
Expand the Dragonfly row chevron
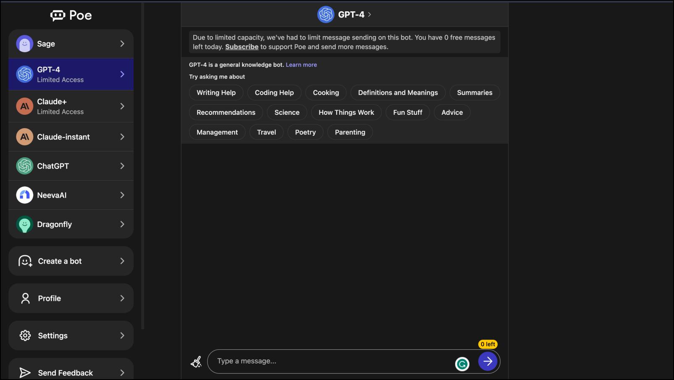(x=122, y=224)
